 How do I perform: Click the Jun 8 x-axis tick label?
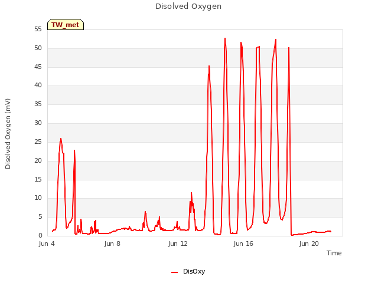click(112, 243)
